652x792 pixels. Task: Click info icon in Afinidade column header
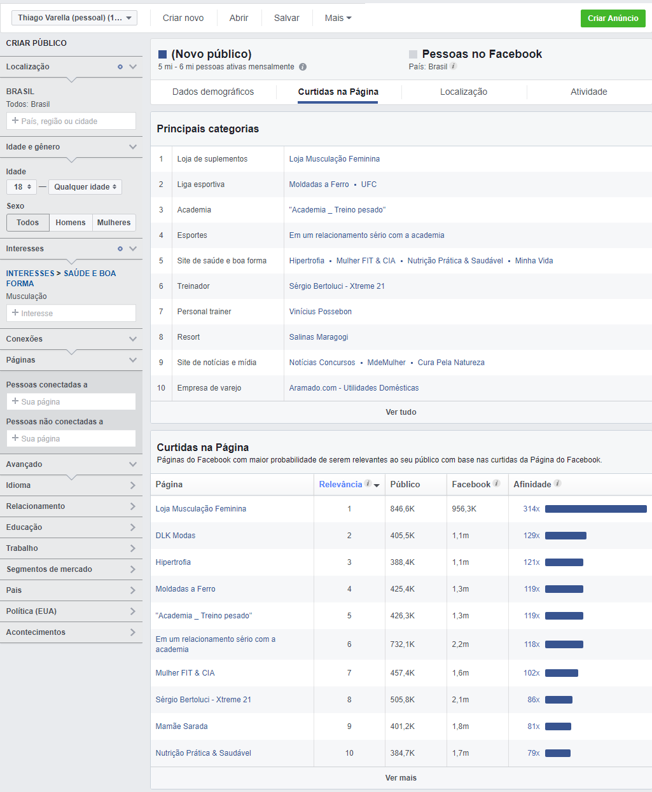(557, 483)
